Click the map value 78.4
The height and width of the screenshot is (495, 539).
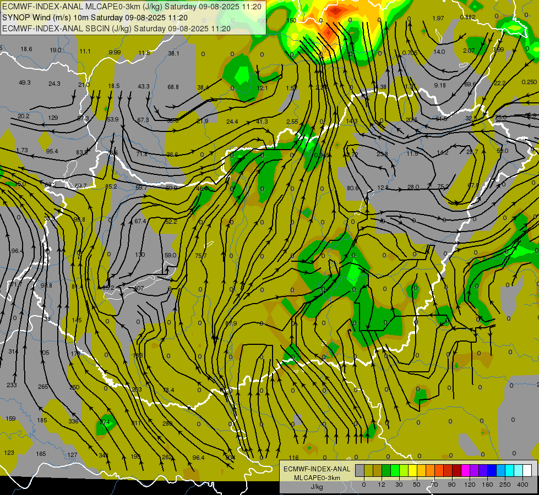tap(168, 390)
